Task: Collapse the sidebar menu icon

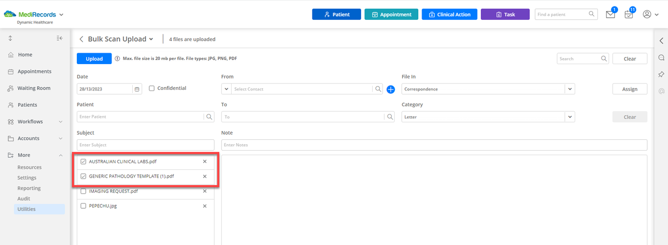Action: coord(59,38)
